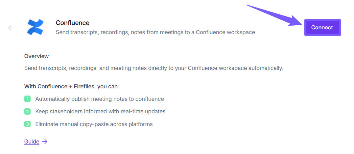Click the green number 1 badge

[27, 99]
